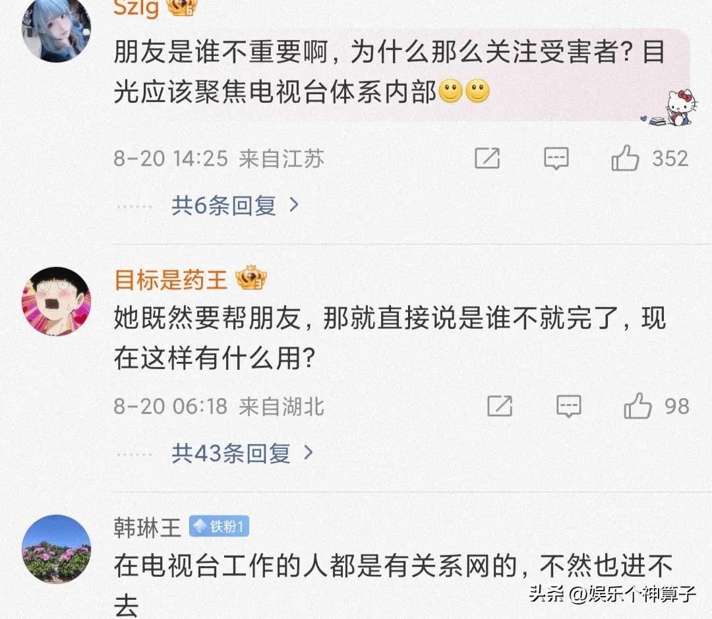This screenshot has height=619, width=712.
Task: Open replies icon on Szlg's comment
Action: pos(556,158)
